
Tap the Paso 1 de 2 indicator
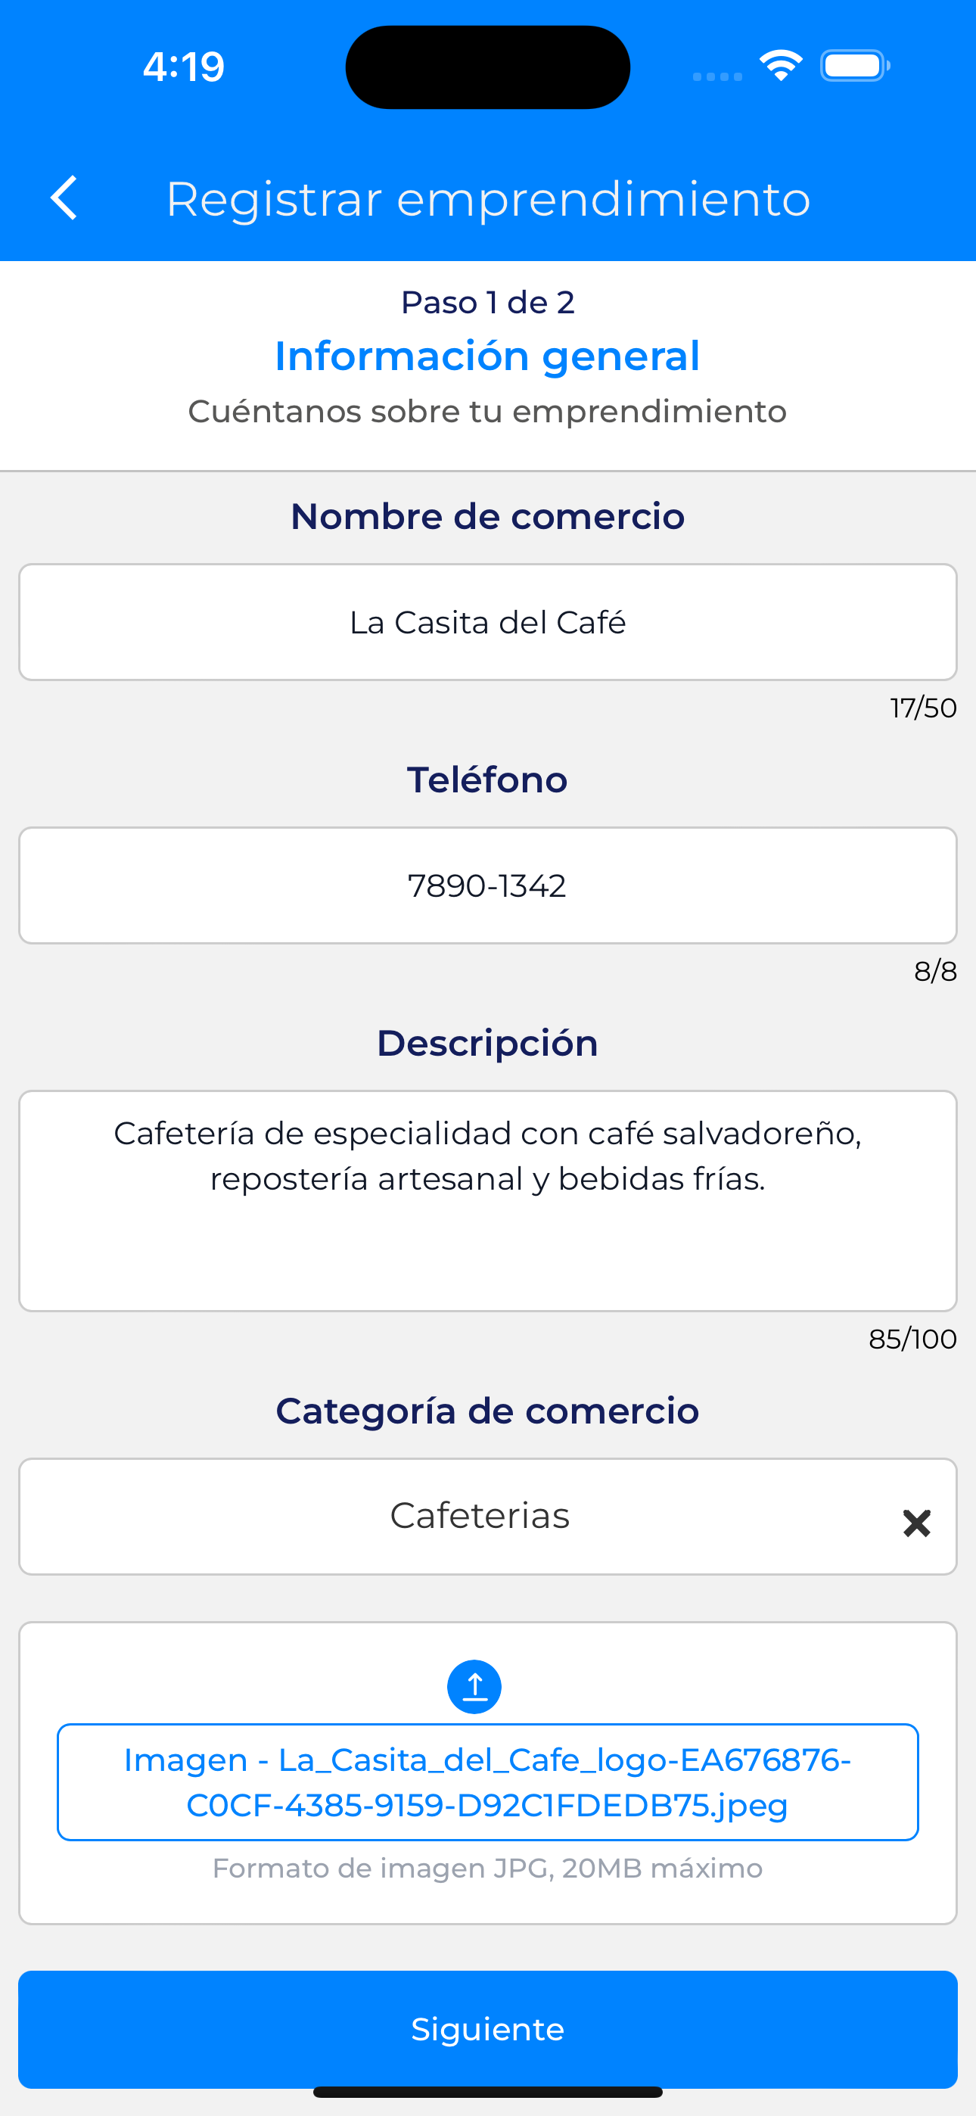pyautogui.click(x=487, y=302)
